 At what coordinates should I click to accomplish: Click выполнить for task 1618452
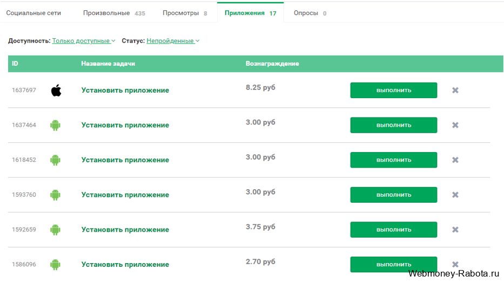pyautogui.click(x=393, y=160)
